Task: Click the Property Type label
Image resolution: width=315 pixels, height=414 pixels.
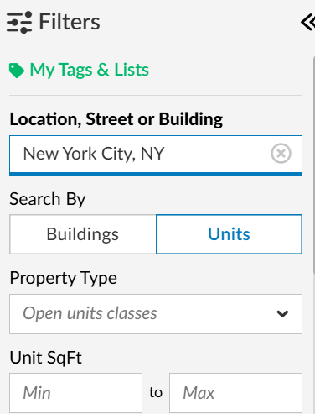Action: (64, 278)
